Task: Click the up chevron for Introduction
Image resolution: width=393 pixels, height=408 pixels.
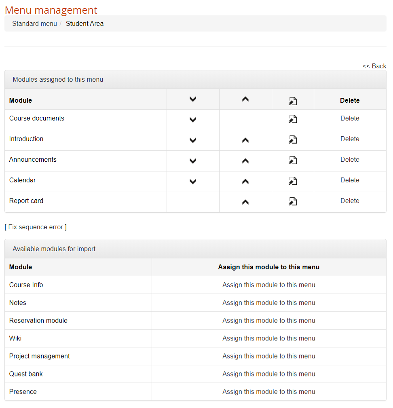Action: tap(245, 139)
